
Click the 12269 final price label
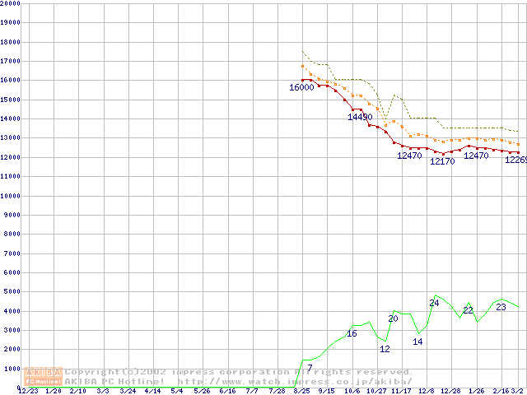(x=515, y=160)
